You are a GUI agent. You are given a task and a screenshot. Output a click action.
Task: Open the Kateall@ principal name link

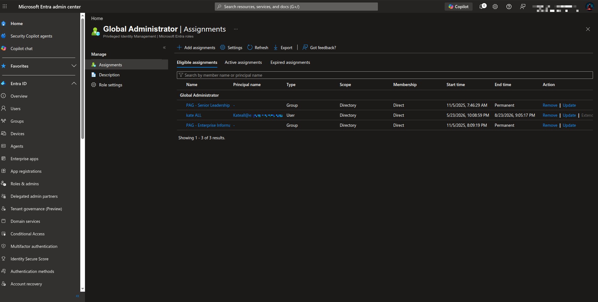click(258, 115)
